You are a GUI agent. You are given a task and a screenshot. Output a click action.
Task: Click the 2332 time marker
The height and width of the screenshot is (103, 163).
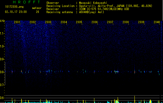33,22
